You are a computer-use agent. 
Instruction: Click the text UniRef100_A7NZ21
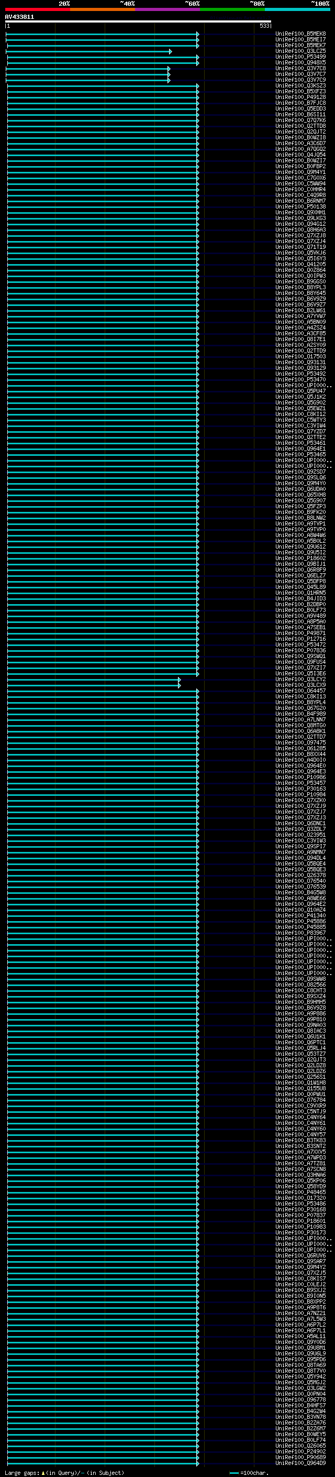[300, 1313]
